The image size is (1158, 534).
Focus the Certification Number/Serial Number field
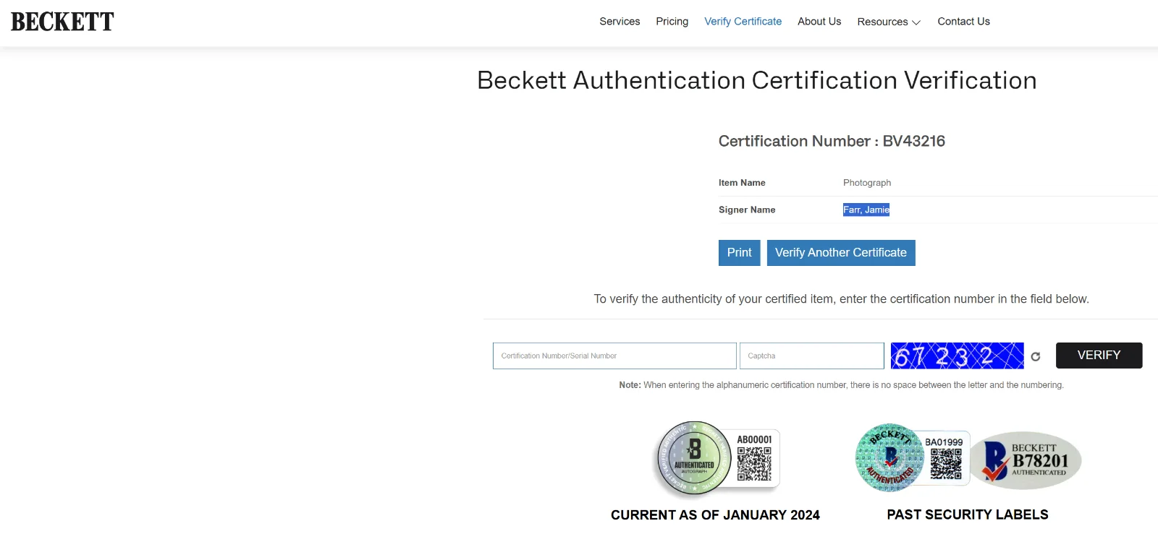[x=614, y=356]
